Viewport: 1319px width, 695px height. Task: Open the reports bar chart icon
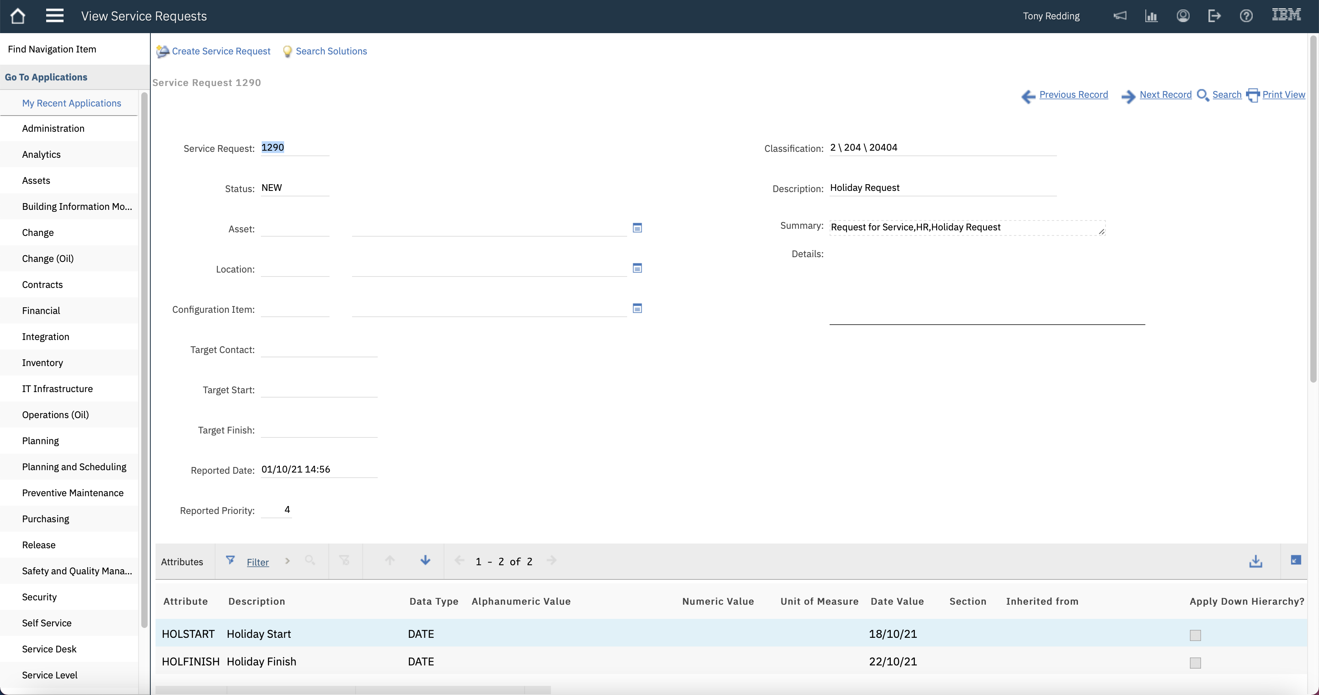click(1151, 16)
